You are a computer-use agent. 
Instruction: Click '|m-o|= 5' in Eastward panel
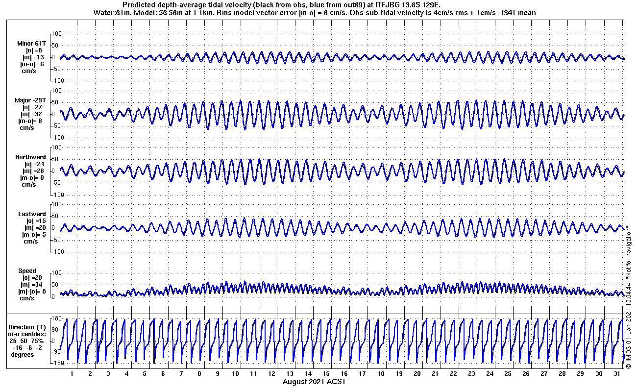33,235
